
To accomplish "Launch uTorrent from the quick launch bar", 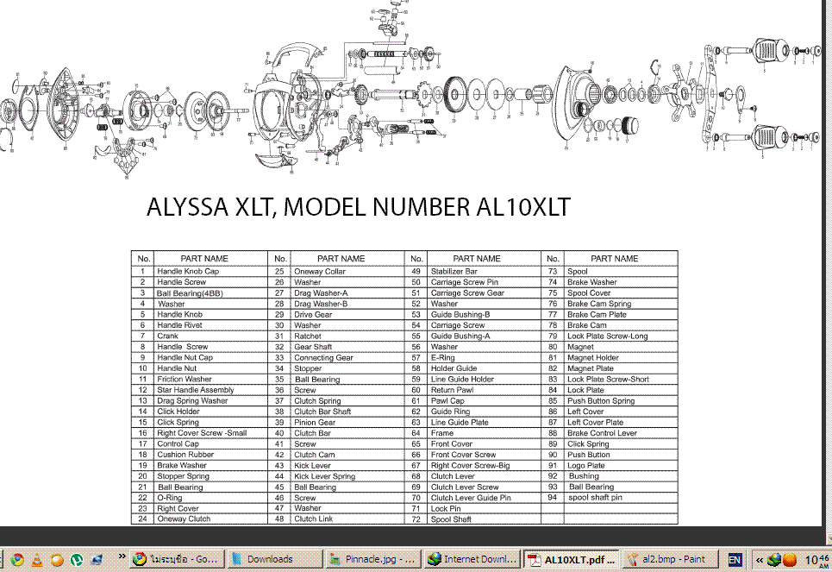I will 77,559.
